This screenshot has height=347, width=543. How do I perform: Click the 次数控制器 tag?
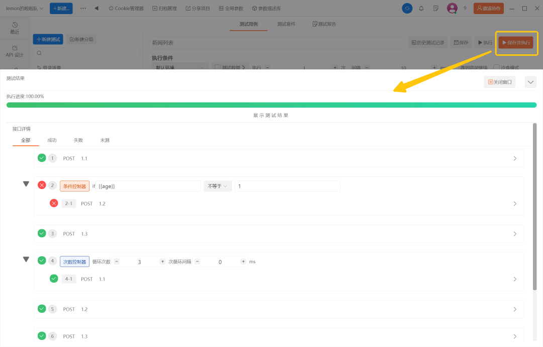point(74,262)
